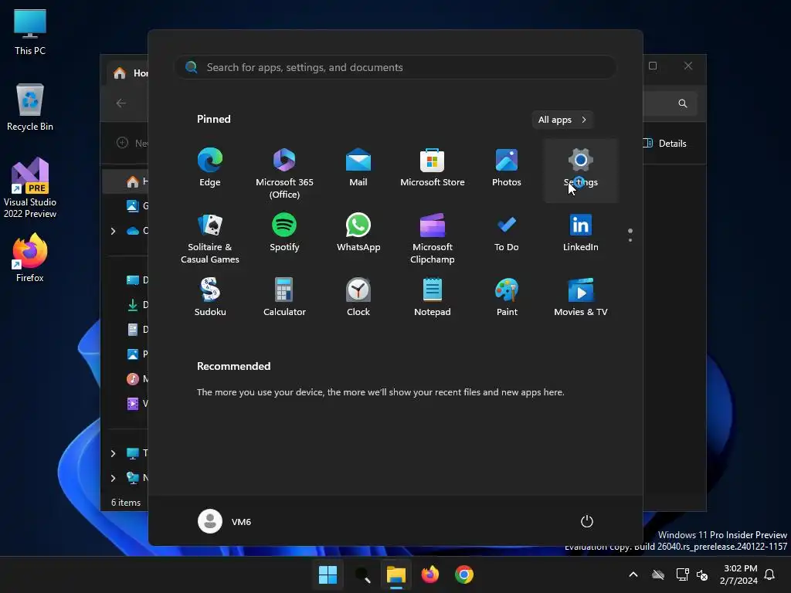Click the File Explorer back arrow
The height and width of the screenshot is (593, 791).
121,103
